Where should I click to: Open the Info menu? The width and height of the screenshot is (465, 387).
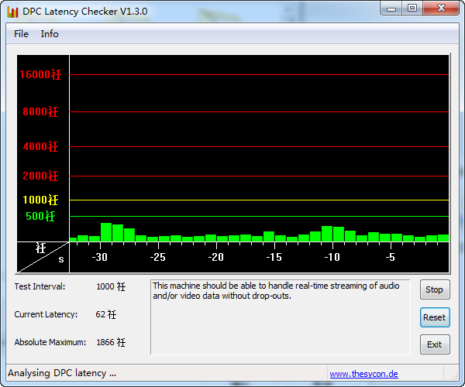[x=50, y=34]
